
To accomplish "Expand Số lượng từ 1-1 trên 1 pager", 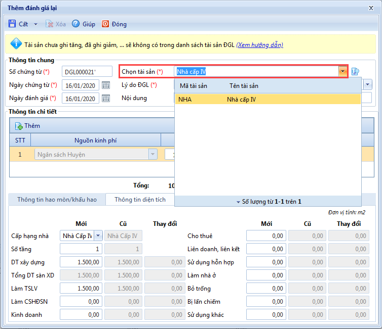I will click(x=268, y=202).
